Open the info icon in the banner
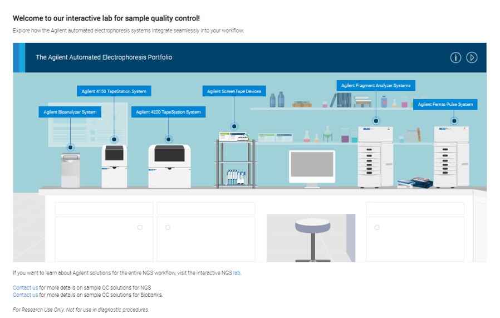 pos(455,58)
